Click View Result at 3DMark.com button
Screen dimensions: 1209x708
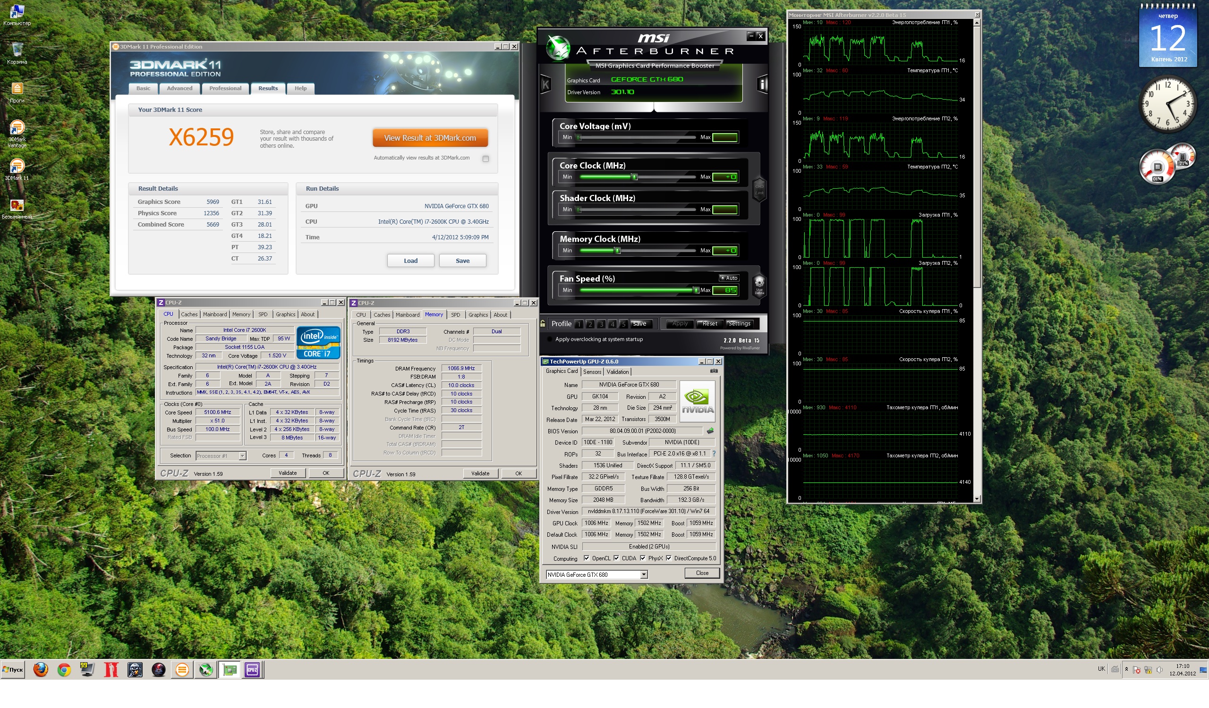point(430,138)
